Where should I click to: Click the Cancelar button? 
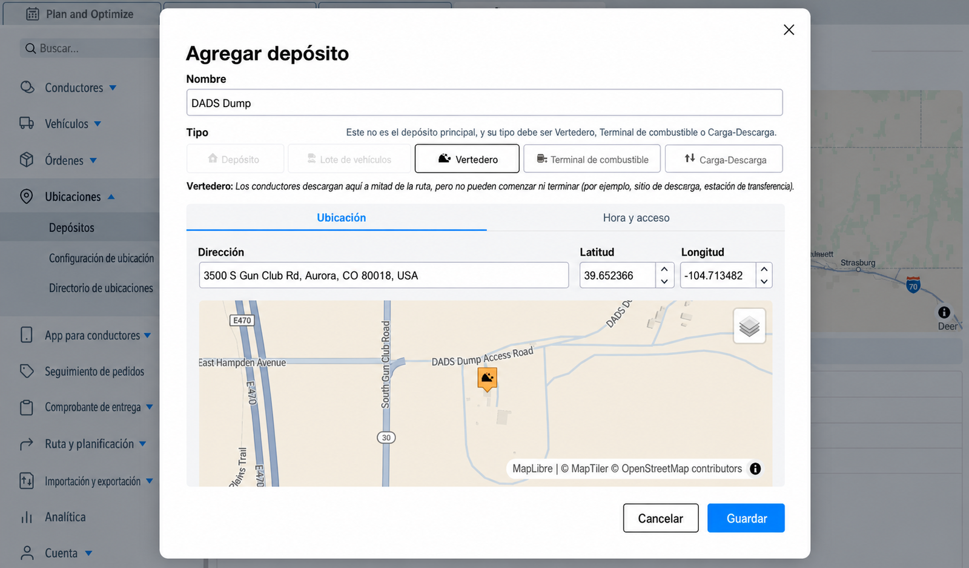[661, 518]
